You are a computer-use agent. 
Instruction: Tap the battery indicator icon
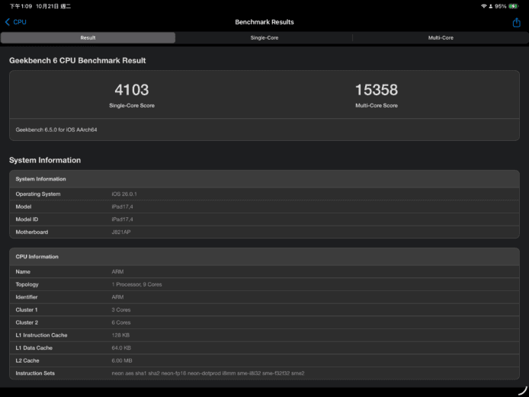click(514, 6)
